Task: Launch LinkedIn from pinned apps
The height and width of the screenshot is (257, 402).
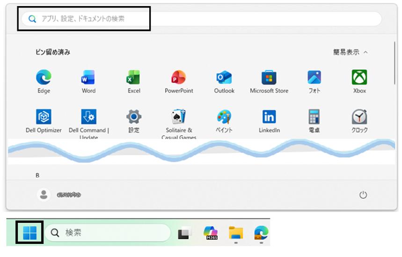Action: click(x=269, y=121)
